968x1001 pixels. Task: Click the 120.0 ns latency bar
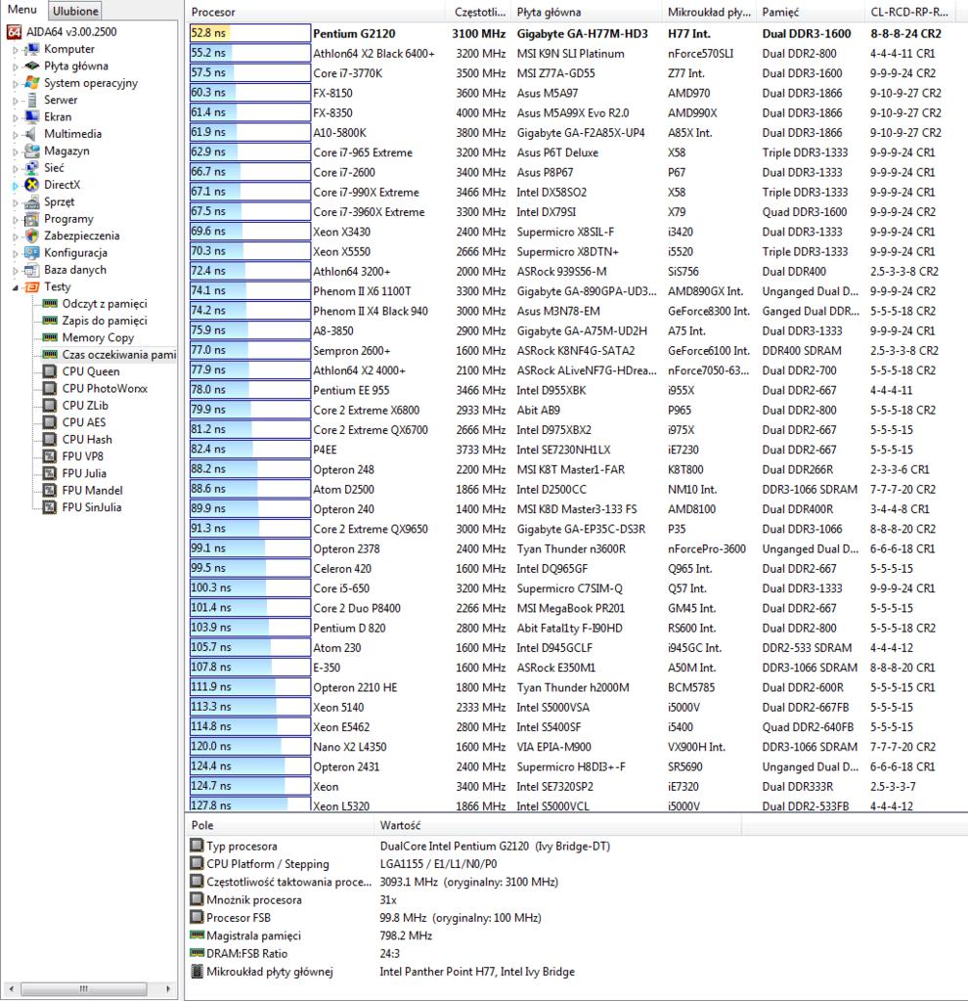[249, 746]
